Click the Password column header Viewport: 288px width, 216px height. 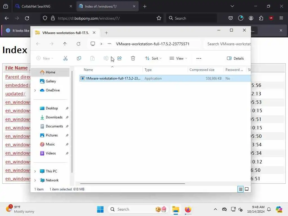tap(234, 70)
